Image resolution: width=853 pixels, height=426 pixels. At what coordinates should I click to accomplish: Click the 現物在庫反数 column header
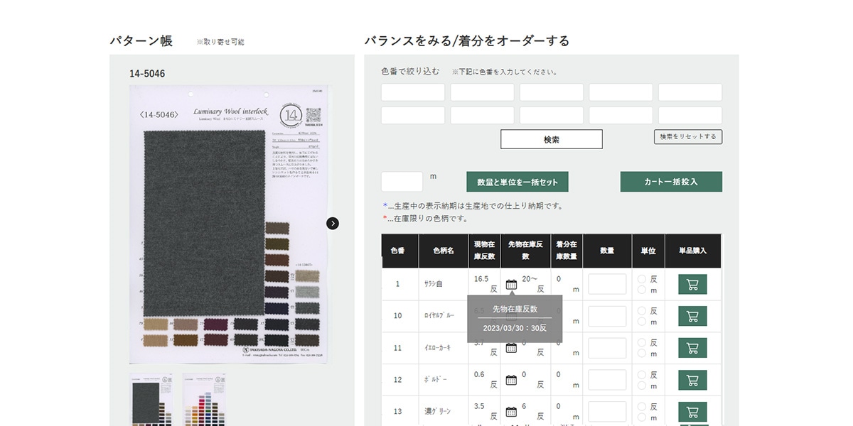(484, 251)
